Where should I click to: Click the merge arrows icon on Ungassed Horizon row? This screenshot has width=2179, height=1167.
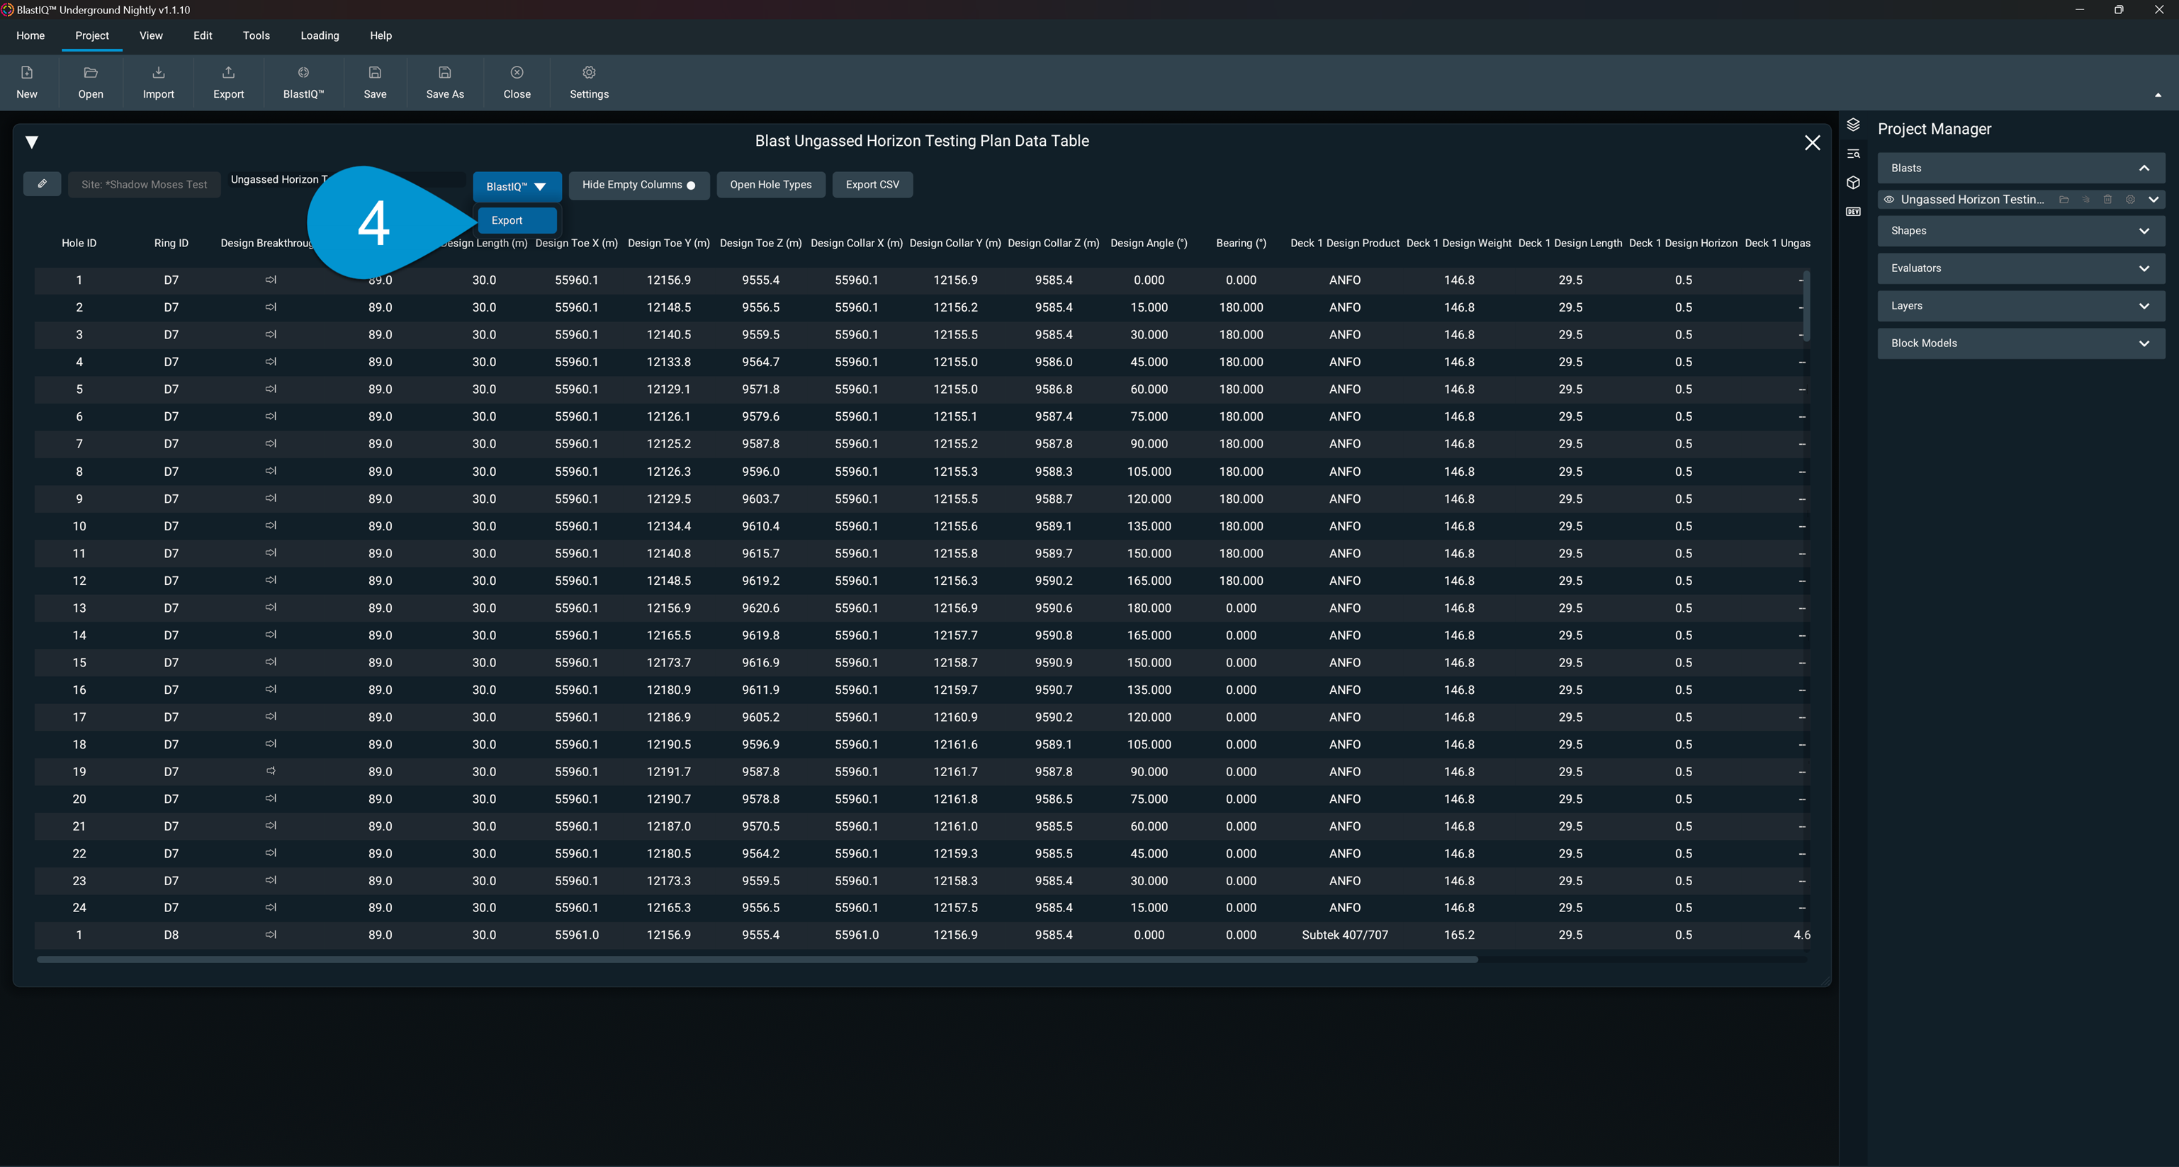2086,200
